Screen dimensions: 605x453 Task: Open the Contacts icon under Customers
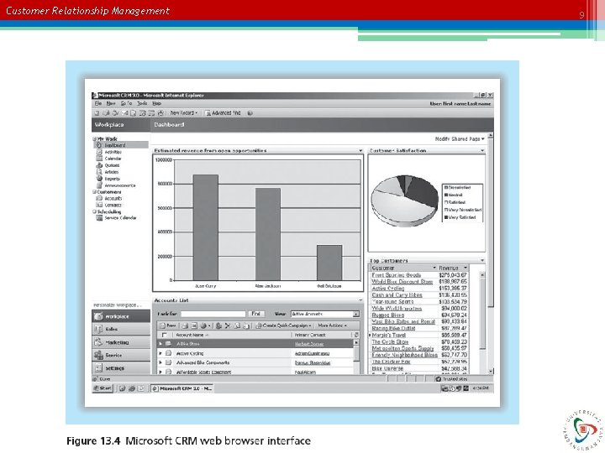(99, 205)
